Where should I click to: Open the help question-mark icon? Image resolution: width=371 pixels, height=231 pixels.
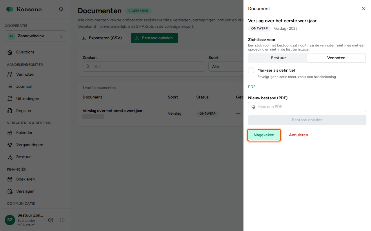pos(51,220)
